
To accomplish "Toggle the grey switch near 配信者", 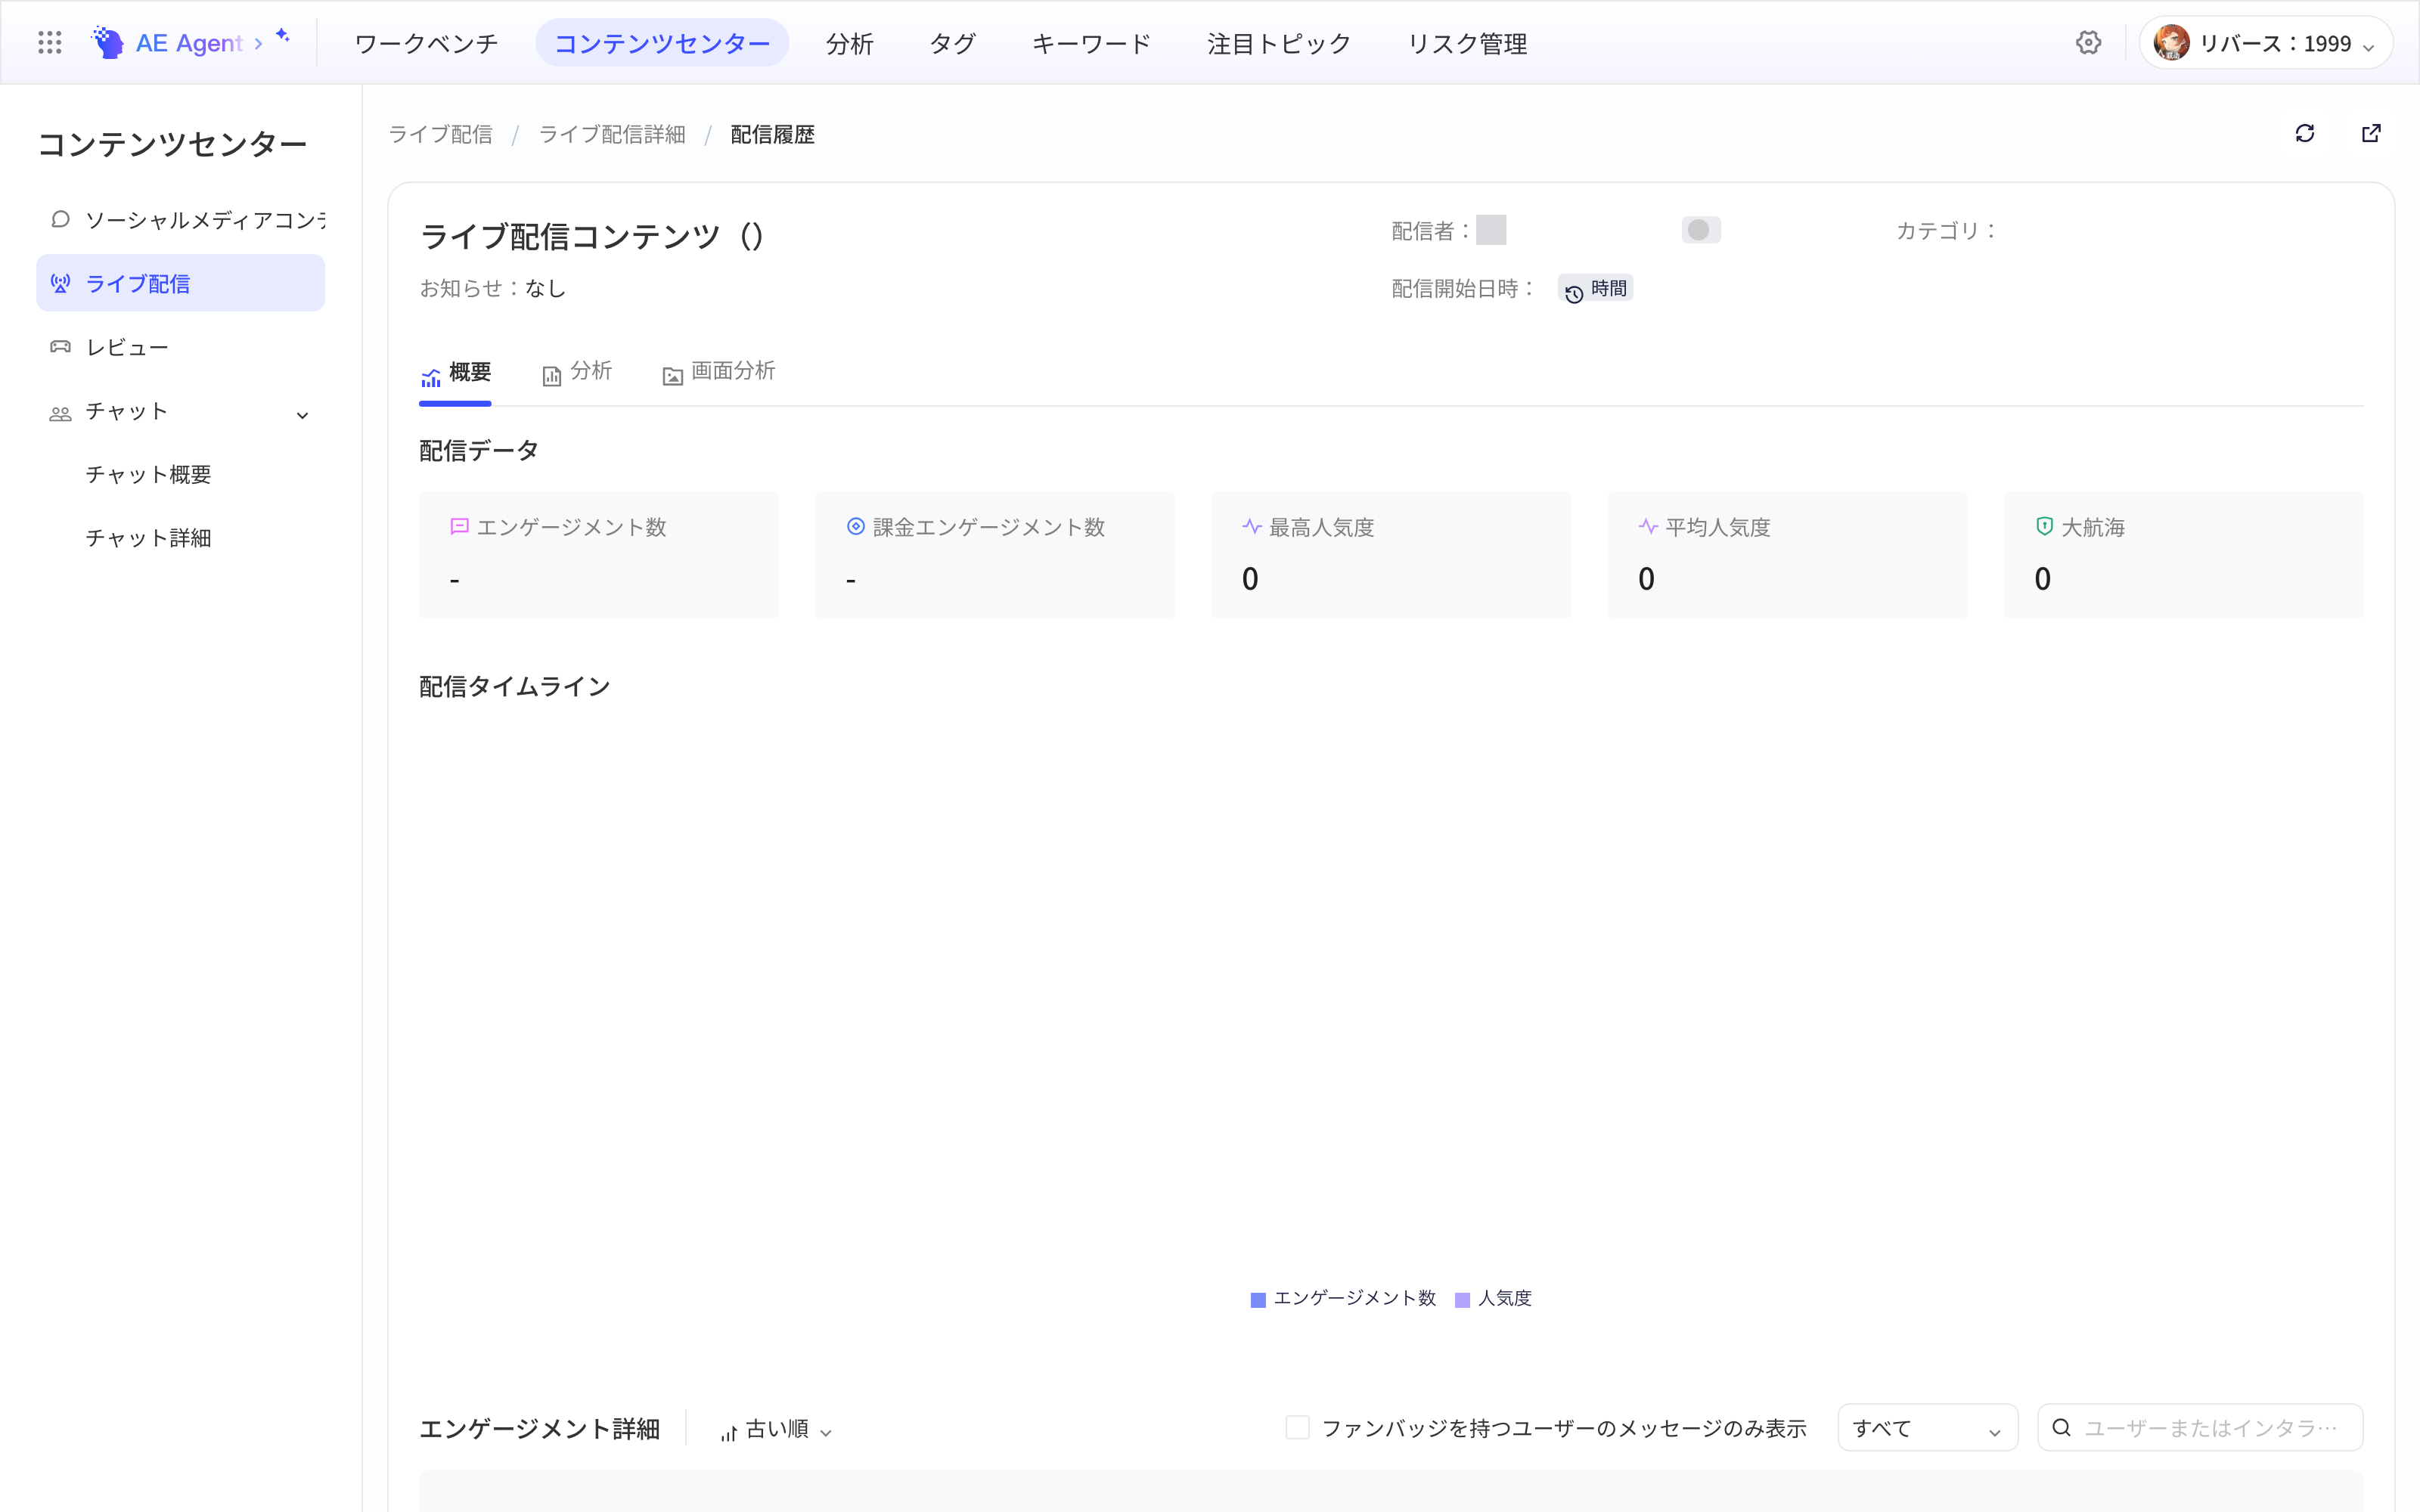I will point(1701,230).
